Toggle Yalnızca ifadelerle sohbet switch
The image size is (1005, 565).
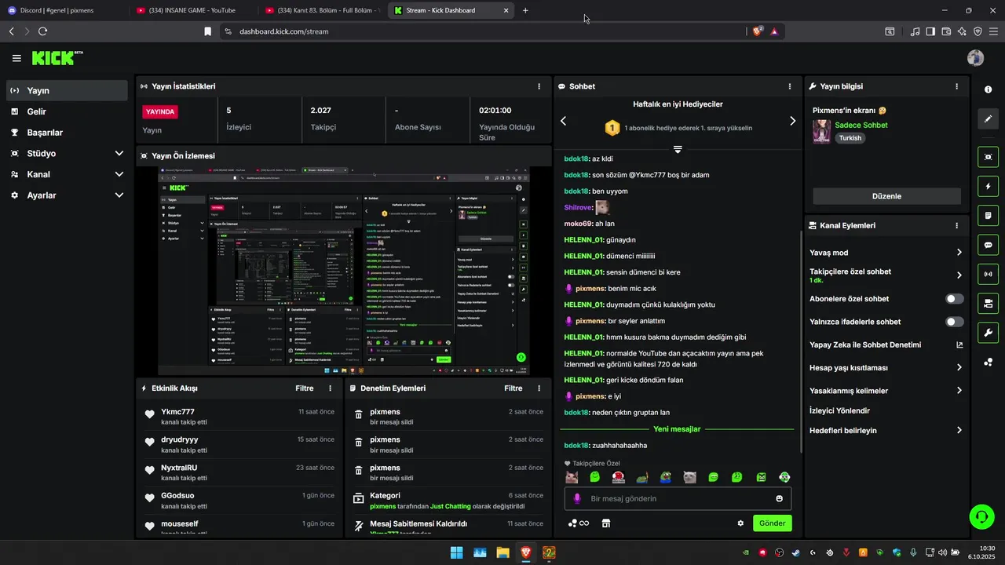pos(954,322)
